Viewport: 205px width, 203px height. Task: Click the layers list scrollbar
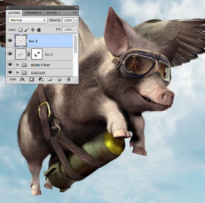click(x=76, y=44)
